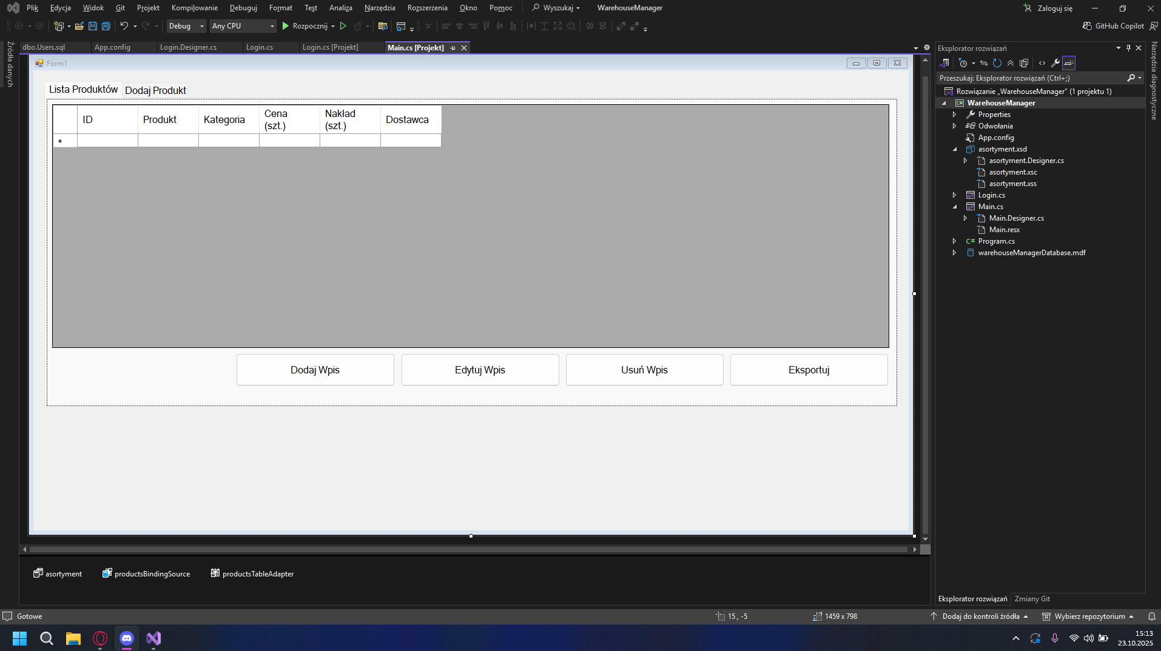
Task: Sync with active document using the arrows icon
Action: (x=983, y=63)
